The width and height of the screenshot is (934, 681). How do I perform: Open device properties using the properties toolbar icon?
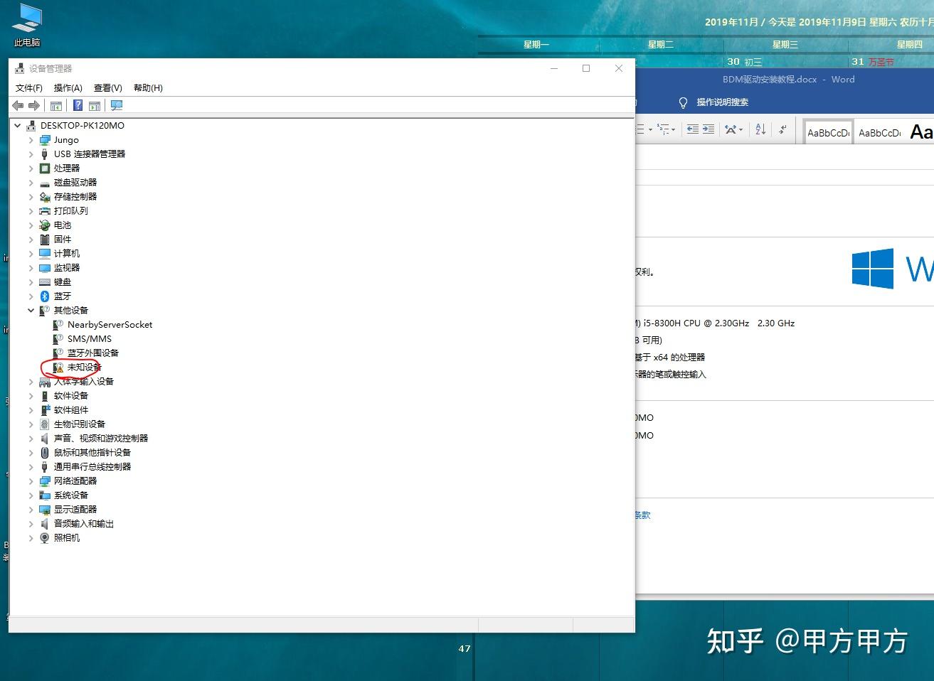pyautogui.click(x=95, y=105)
